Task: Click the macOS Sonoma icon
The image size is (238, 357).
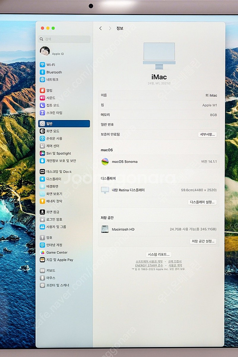Action: (x=105, y=162)
